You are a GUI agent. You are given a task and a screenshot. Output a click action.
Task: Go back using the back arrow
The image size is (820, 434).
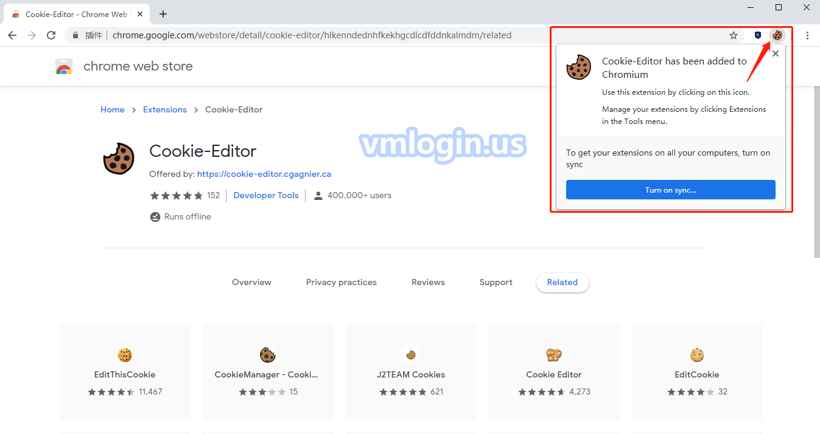click(x=12, y=35)
